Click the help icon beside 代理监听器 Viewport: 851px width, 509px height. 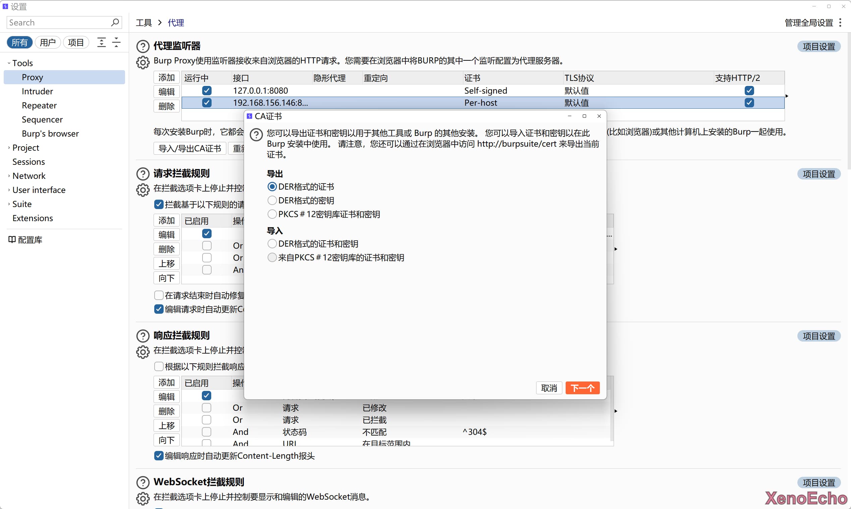[143, 46]
